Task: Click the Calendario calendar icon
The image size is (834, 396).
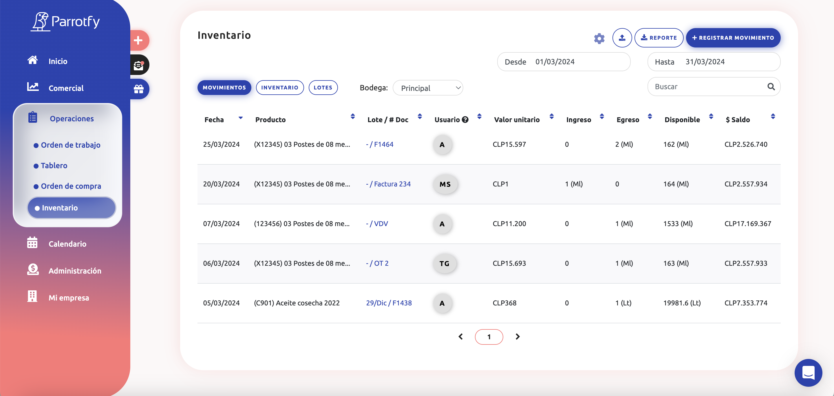Action: pos(32,242)
